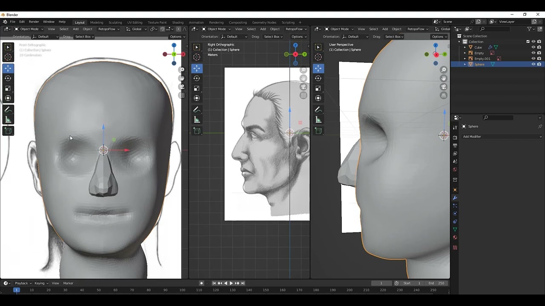Open the Texture properties checker tab
This screenshot has height=306, width=545.
click(x=455, y=247)
